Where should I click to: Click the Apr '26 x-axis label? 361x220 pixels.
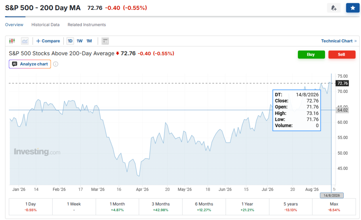pyautogui.click(x=142, y=189)
